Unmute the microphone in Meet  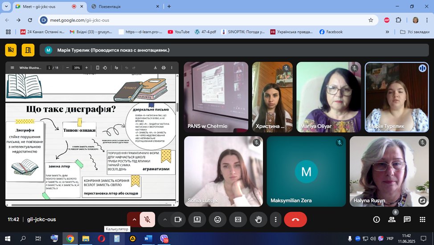point(147,219)
